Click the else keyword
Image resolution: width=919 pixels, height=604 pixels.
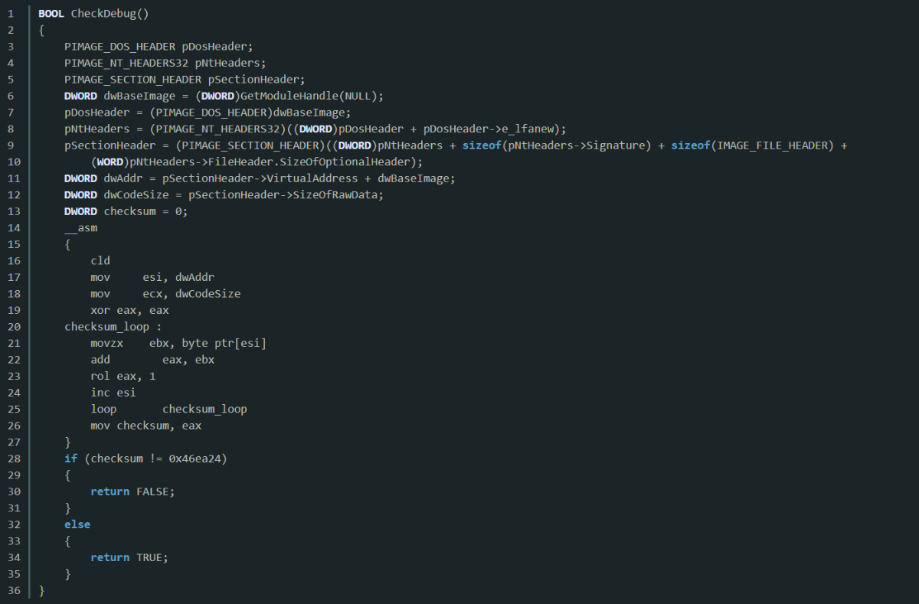pos(77,524)
